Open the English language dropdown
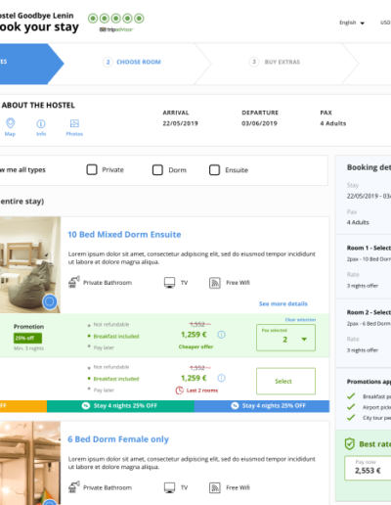Viewport: 391px width, 505px height. [352, 23]
